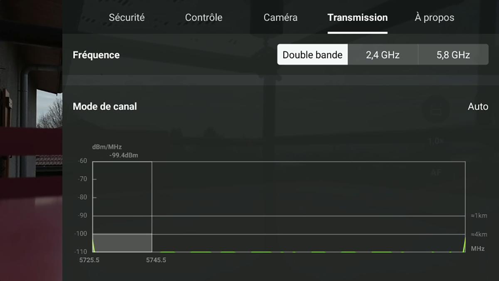Viewport: 499px width, 281px height.
Task: Select the shaded channel block in spectrum
Action: (122, 243)
